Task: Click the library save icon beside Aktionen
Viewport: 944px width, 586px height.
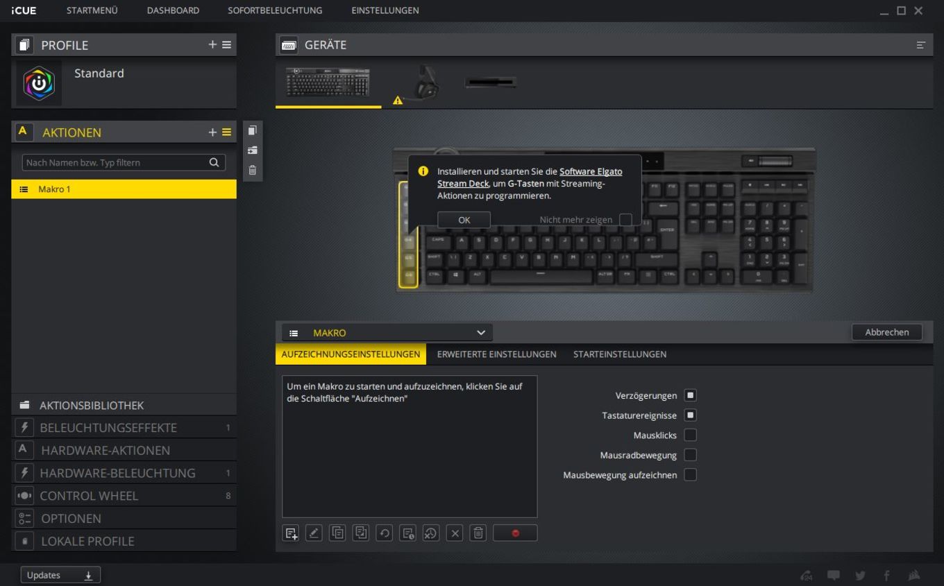Action: pyautogui.click(x=253, y=150)
